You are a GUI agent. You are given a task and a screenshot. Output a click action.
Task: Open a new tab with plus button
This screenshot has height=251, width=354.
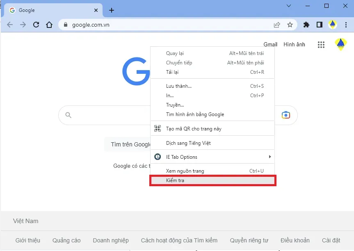pyautogui.click(x=112, y=10)
